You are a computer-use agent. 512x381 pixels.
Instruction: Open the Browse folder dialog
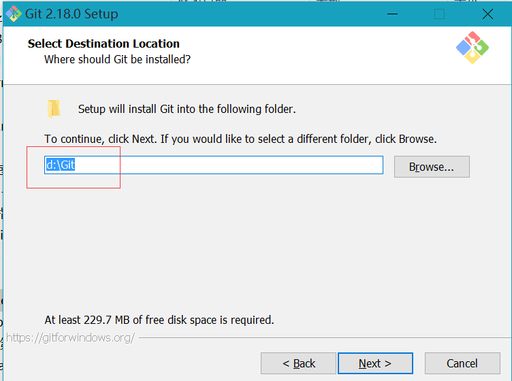432,167
